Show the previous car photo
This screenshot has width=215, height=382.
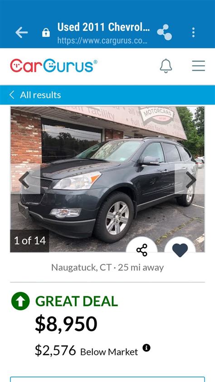pos(24,180)
